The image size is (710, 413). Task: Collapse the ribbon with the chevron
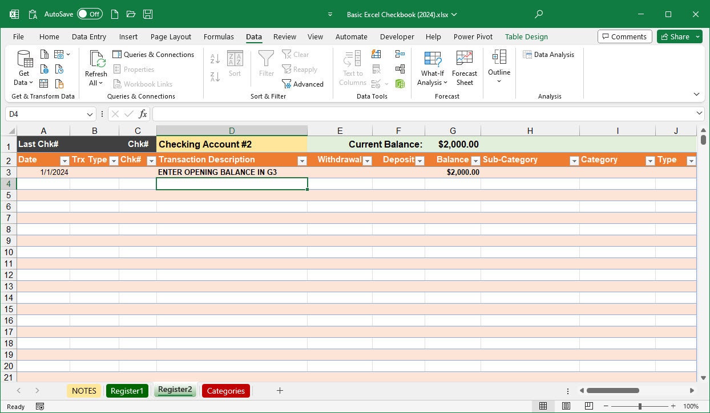click(x=696, y=94)
